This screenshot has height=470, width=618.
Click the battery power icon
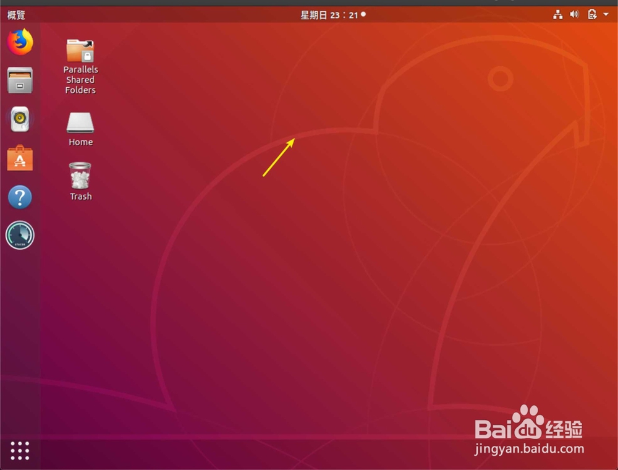point(592,15)
